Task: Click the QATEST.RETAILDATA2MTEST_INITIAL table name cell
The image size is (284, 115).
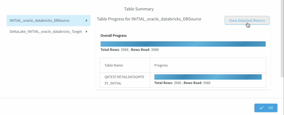Action: coord(125,80)
